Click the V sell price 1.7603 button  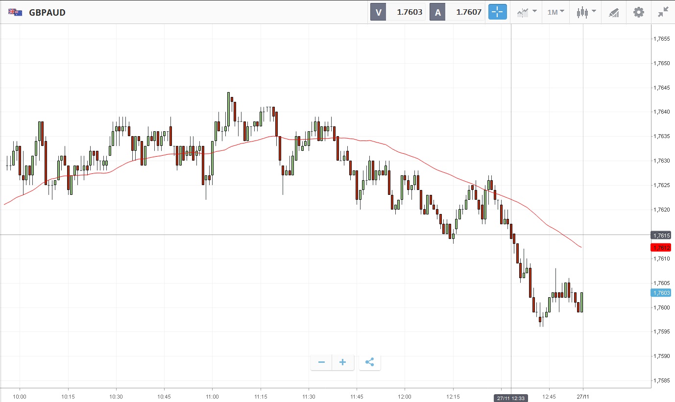(x=397, y=12)
